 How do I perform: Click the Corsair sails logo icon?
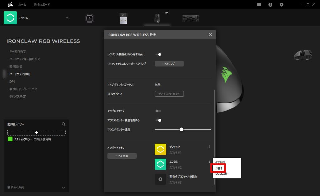tap(10, 4)
